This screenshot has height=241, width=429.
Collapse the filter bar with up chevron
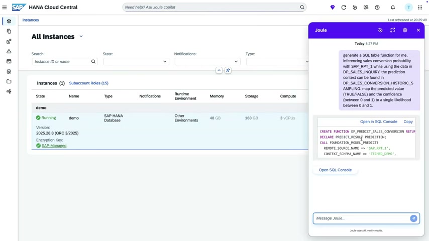pyautogui.click(x=219, y=70)
